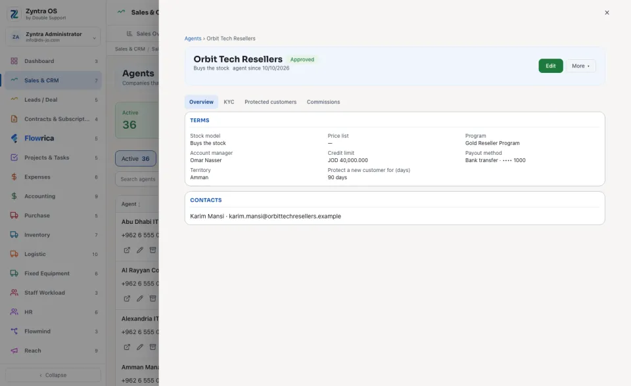Open the Inventory sidebar icon
Image resolution: width=631 pixels, height=386 pixels.
pos(14,235)
